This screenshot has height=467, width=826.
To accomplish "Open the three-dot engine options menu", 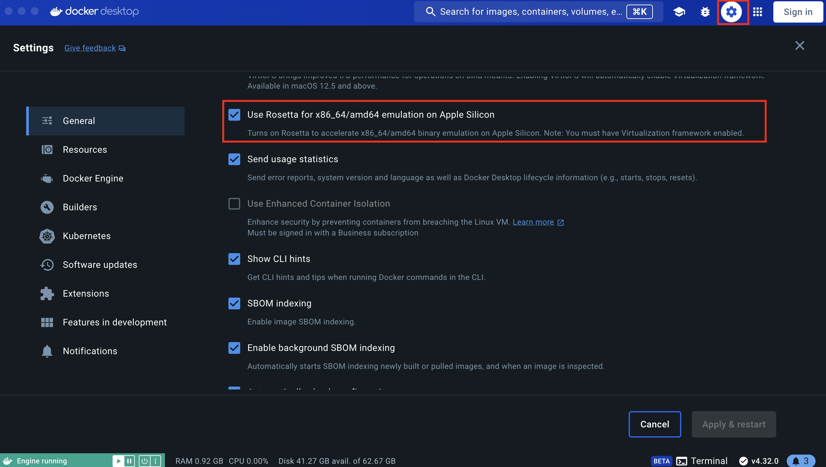I will pos(156,461).
